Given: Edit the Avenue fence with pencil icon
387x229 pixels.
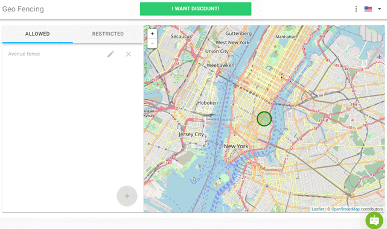Looking at the screenshot, I should [x=110, y=54].
